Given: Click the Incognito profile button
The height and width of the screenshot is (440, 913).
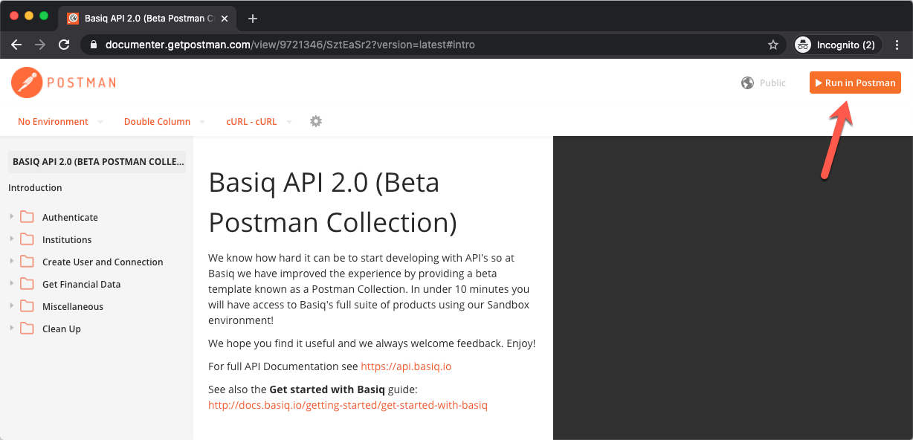Looking at the screenshot, I should pos(838,45).
